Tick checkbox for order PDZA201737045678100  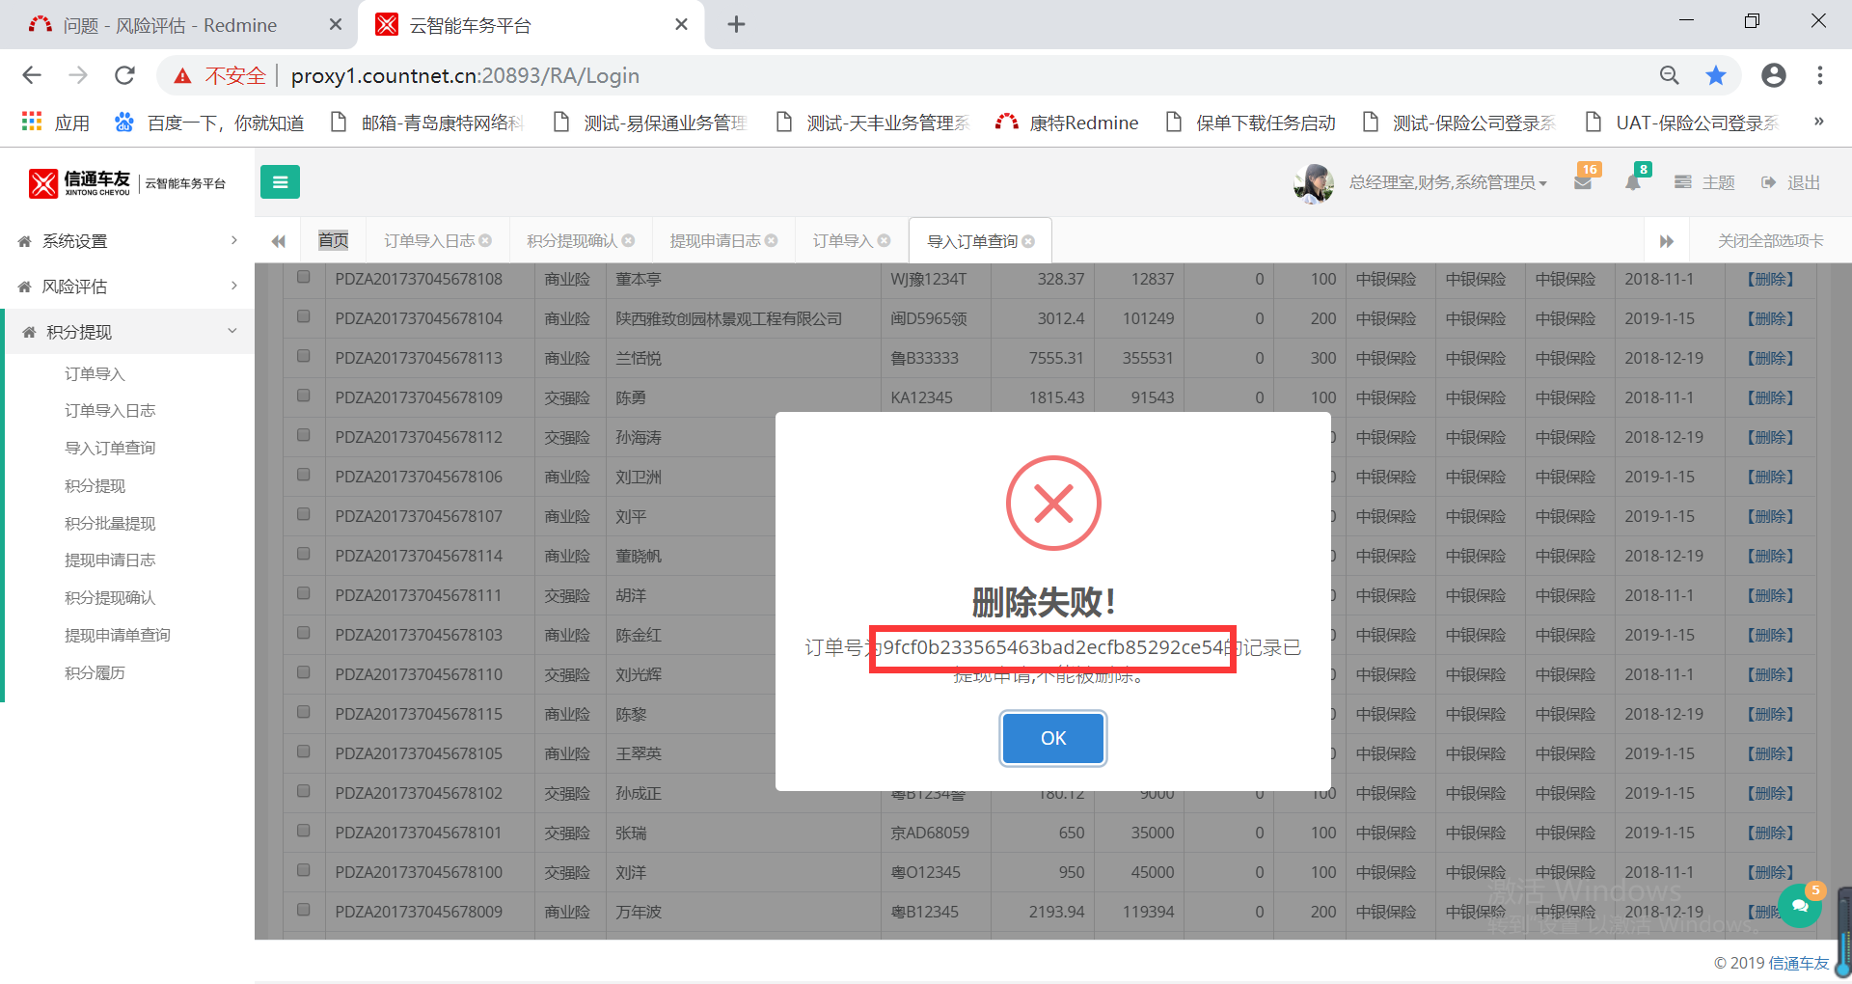(x=304, y=870)
